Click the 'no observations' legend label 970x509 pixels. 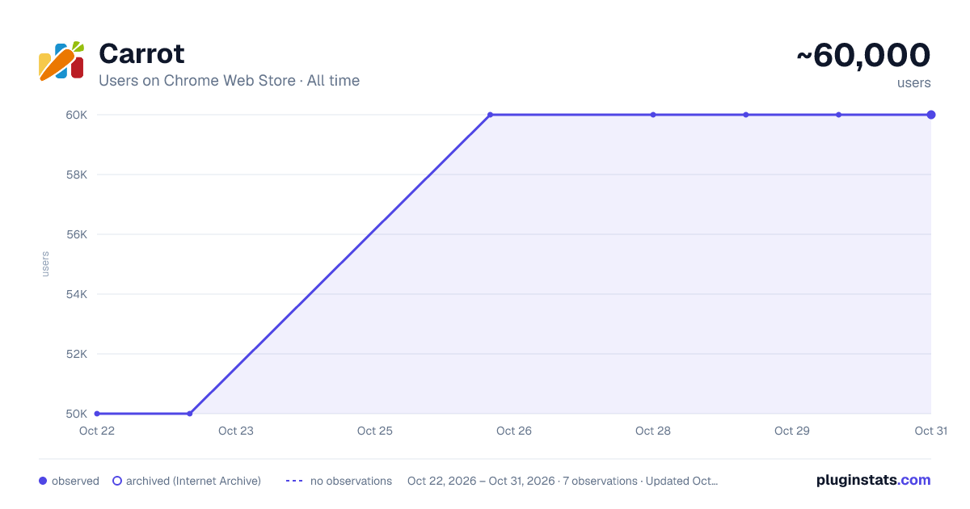tap(351, 481)
